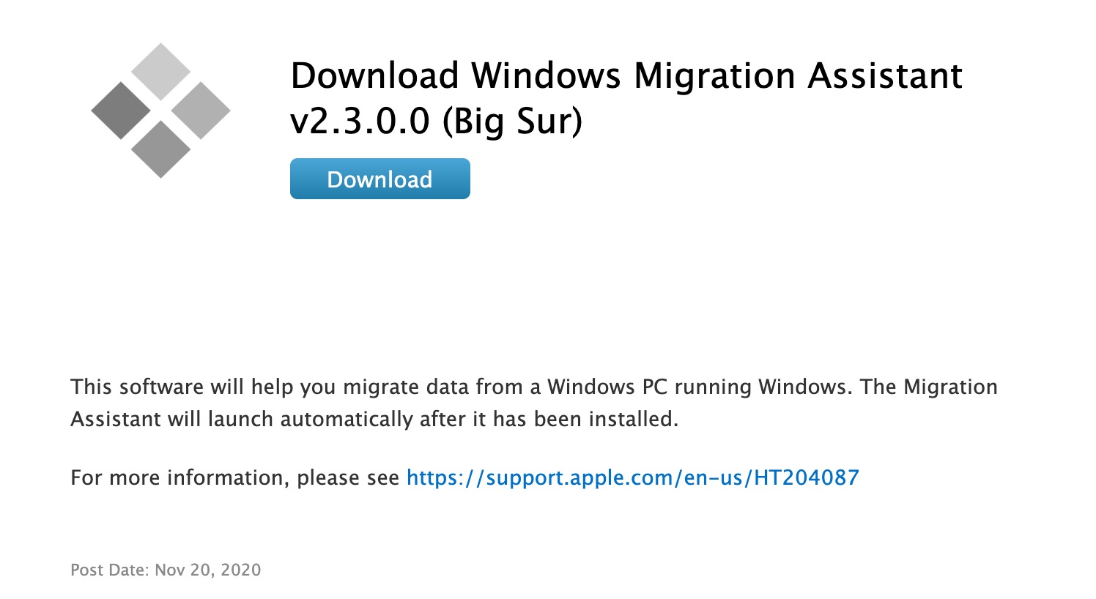Select the v2.3.0.0 (Big Sur) version text
Image resolution: width=1096 pixels, height=599 pixels.
(x=436, y=122)
